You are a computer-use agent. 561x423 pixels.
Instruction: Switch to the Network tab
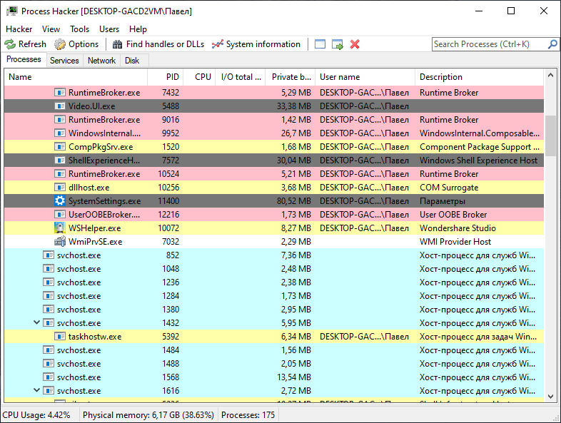[x=101, y=61]
